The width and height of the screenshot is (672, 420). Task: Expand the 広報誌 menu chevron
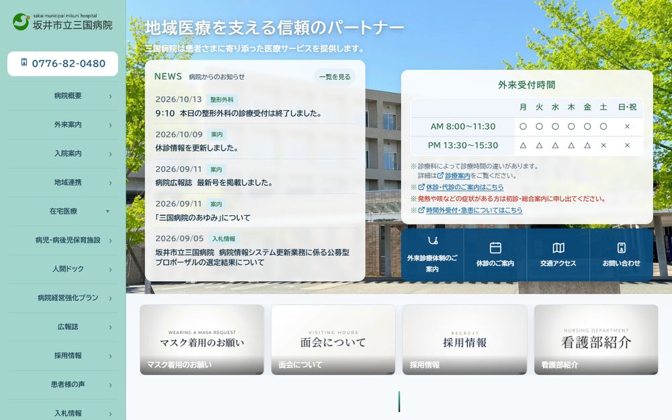tap(110, 327)
